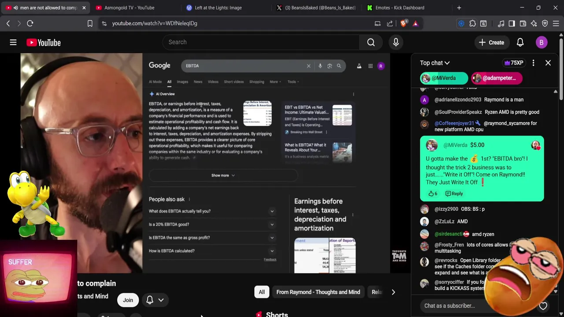
Task: Open the Leo AI sparkle icon
Action: pyautogui.click(x=534, y=23)
